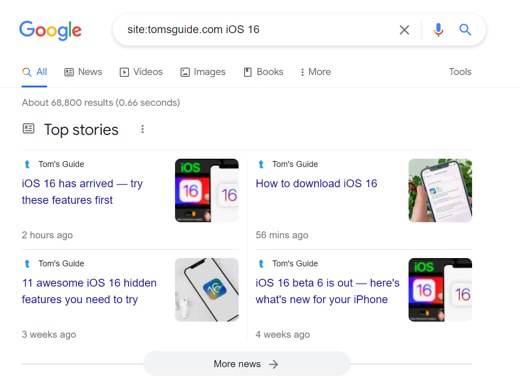This screenshot has width=520, height=386.
Task: Switch to the Books tab
Action: pos(263,72)
